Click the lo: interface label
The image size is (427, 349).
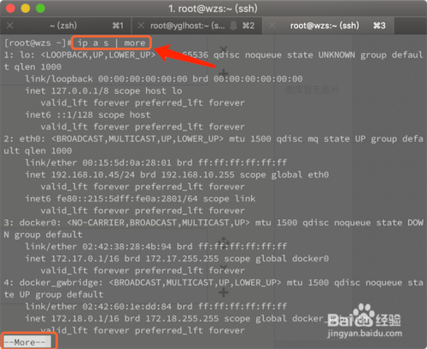point(27,55)
